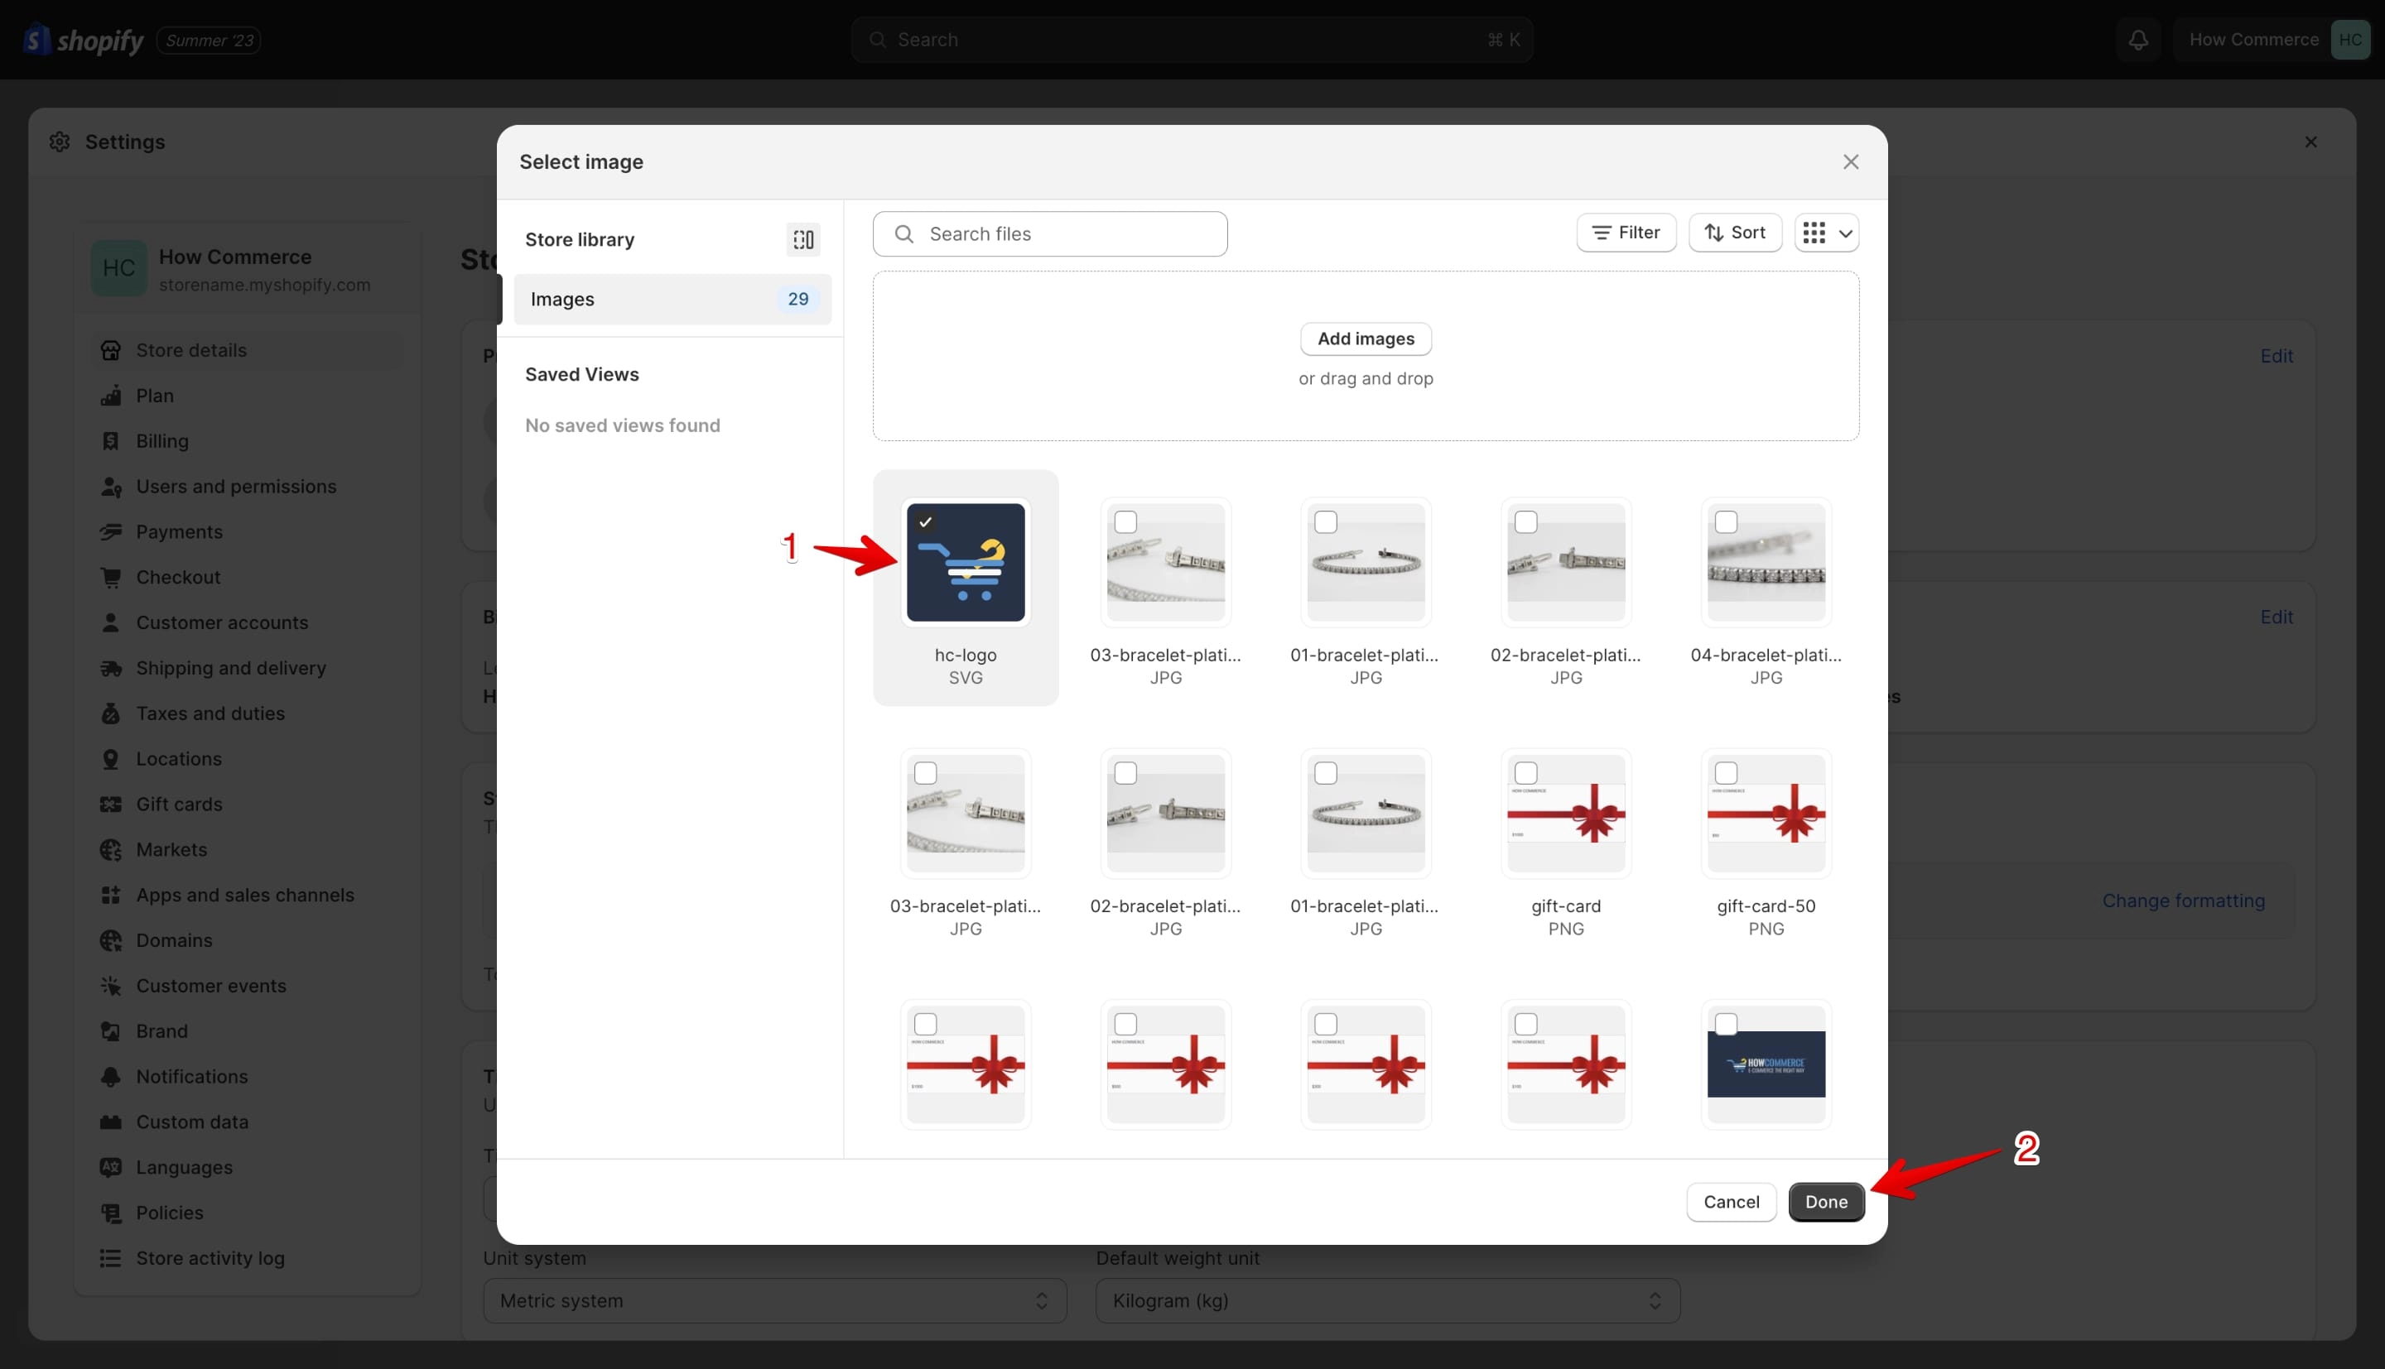Click the Cancel button

tap(1732, 1202)
